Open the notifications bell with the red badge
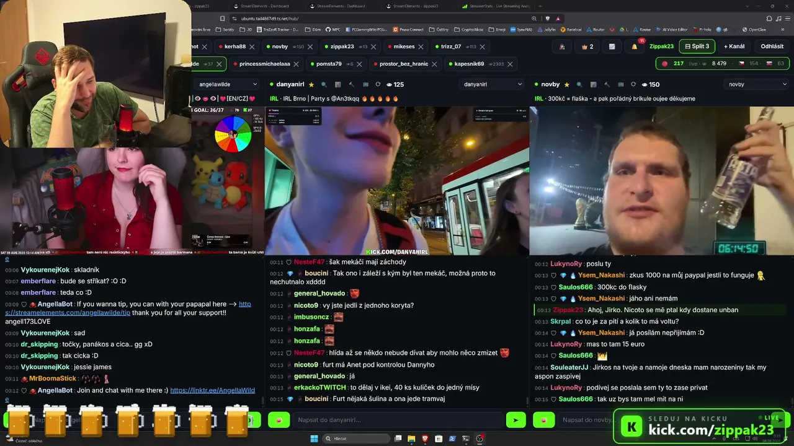794x446 pixels. click(635, 46)
